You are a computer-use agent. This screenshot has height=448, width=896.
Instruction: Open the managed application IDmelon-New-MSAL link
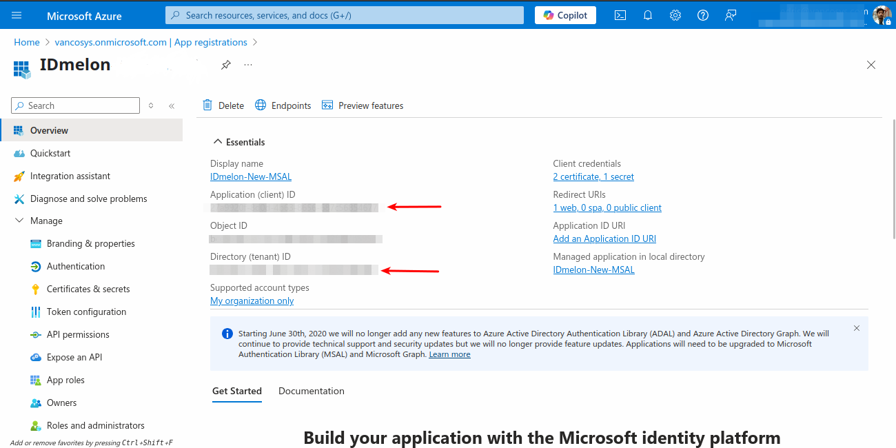point(593,269)
